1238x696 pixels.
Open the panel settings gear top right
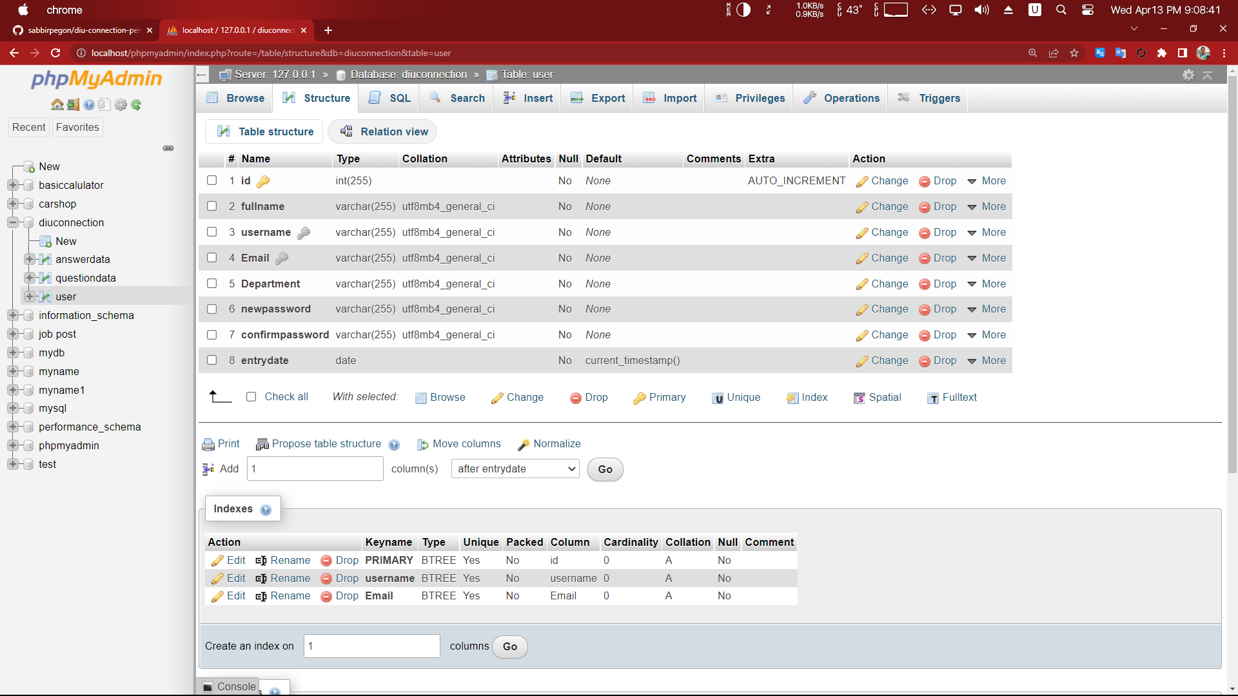tap(1188, 75)
